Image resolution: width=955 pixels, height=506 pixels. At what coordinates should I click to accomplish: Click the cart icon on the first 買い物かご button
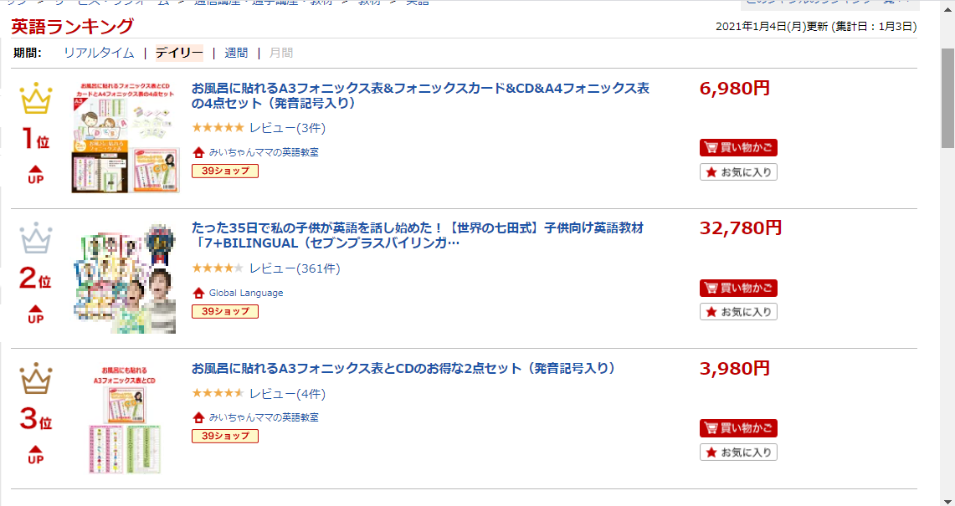(x=710, y=148)
